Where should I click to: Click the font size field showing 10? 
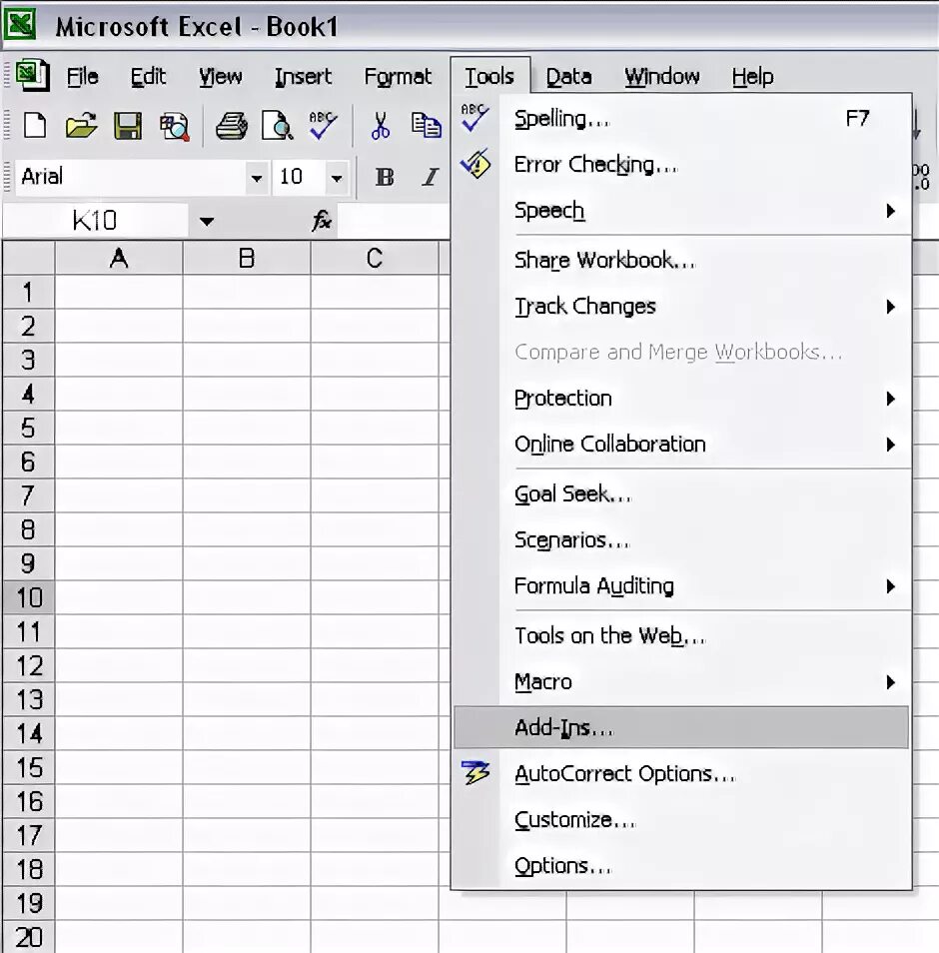click(299, 177)
